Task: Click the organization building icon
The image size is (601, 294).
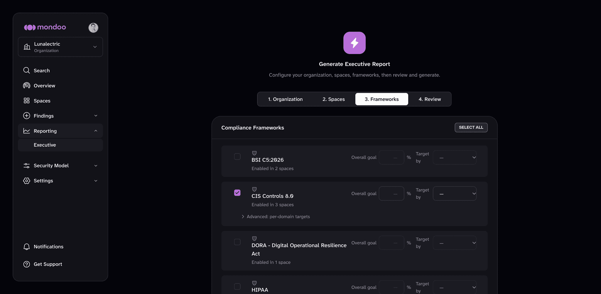Action: click(x=27, y=47)
